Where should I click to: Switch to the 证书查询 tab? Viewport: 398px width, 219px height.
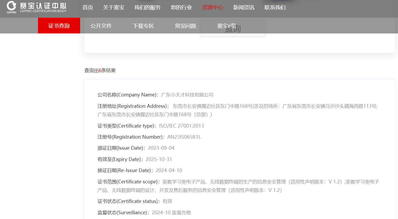(59, 26)
